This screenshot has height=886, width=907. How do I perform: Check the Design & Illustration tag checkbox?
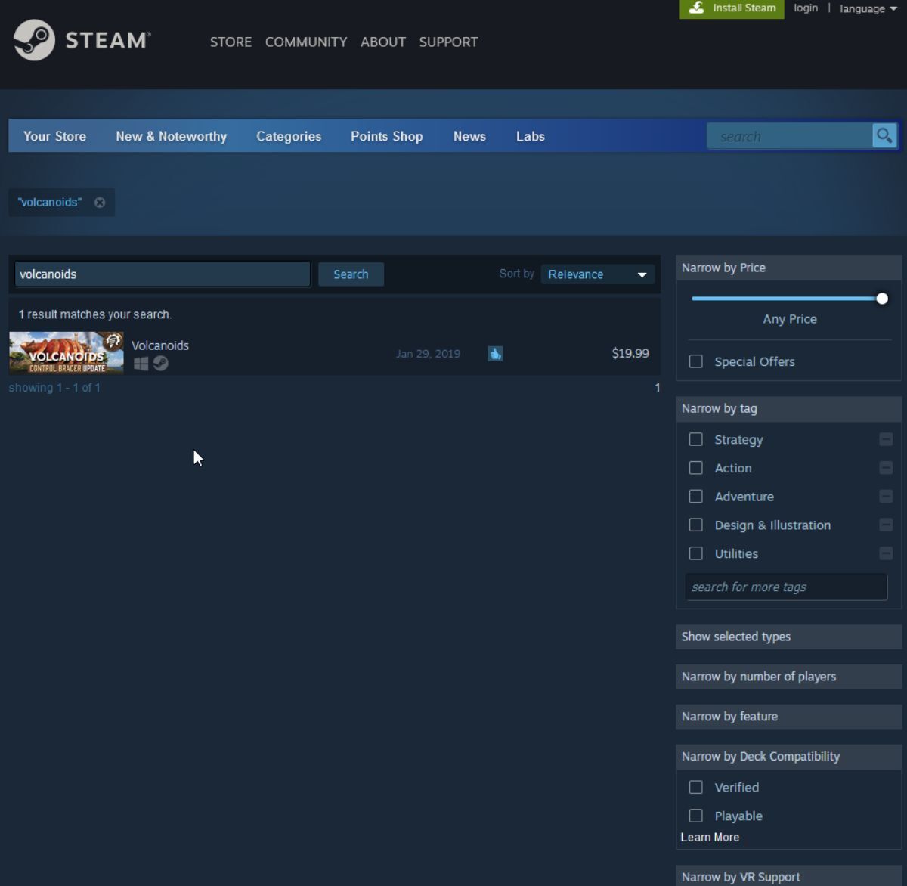coord(696,525)
